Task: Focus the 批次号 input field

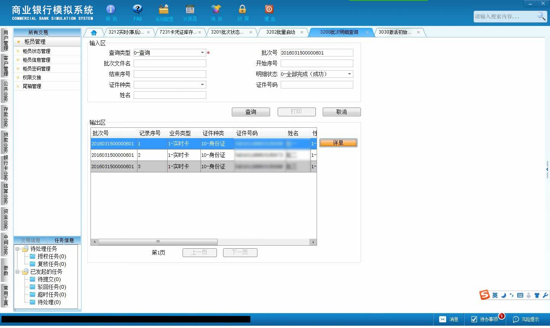Action: point(317,53)
